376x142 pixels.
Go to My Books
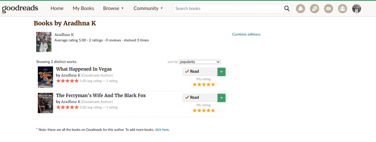[x=83, y=8]
